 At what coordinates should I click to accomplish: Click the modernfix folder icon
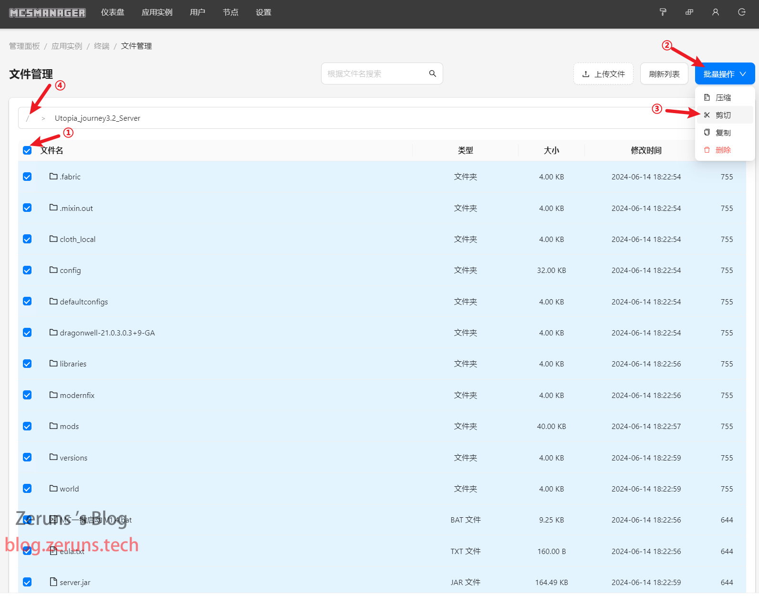click(x=53, y=395)
